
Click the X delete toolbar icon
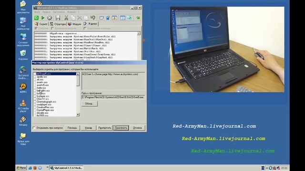tap(80, 18)
